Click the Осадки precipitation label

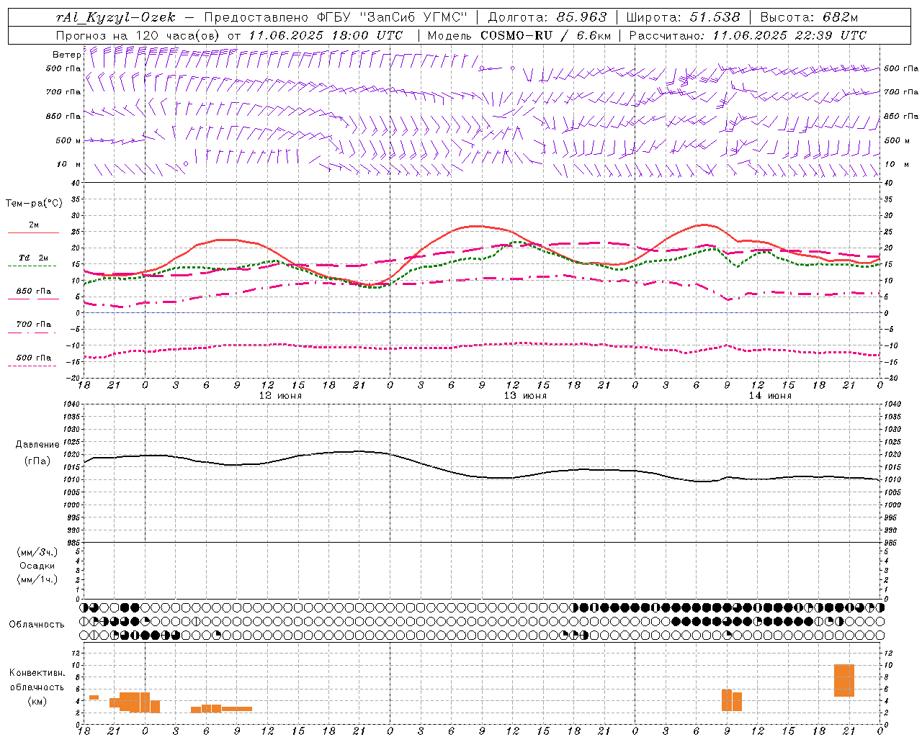(x=37, y=566)
